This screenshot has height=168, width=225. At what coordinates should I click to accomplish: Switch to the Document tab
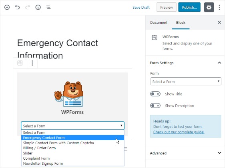click(159, 23)
